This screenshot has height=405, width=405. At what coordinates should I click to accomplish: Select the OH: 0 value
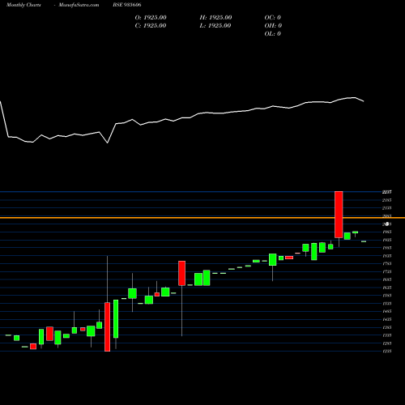[273, 26]
